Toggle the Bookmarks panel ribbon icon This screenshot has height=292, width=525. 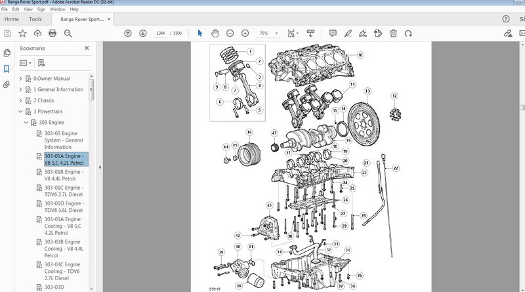[7, 69]
